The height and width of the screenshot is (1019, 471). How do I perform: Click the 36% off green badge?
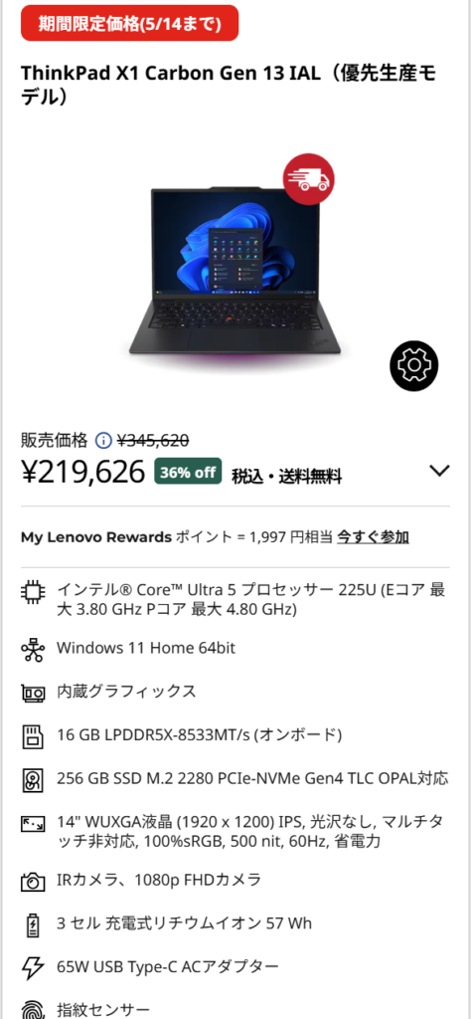188,472
